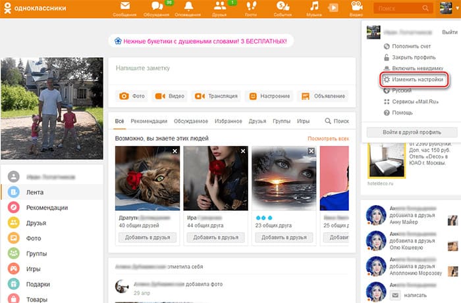Click Выйти to log out

pos(450,32)
